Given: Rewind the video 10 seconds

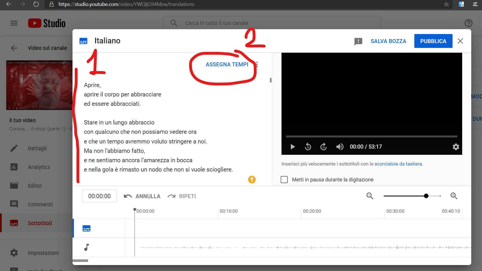Looking at the screenshot, I should [x=308, y=147].
